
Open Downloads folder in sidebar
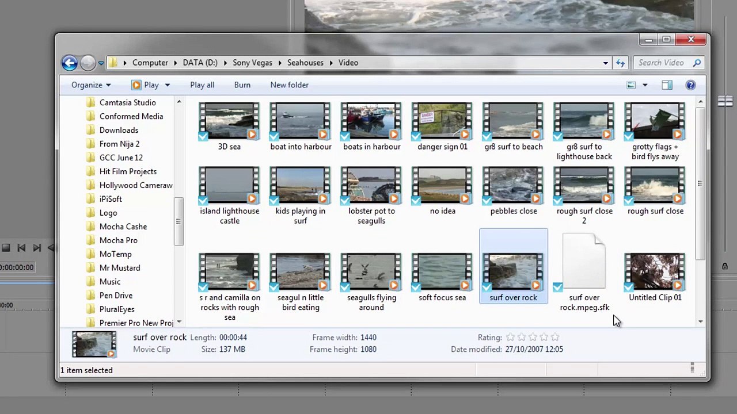(x=119, y=130)
